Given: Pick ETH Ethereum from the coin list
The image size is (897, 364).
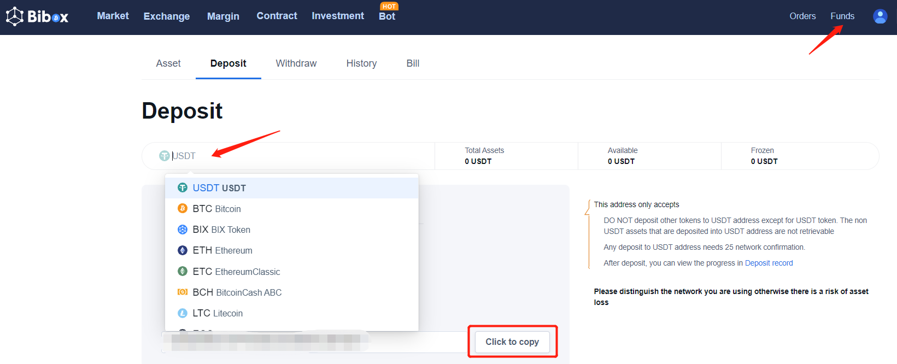Looking at the screenshot, I should pyautogui.click(x=222, y=250).
